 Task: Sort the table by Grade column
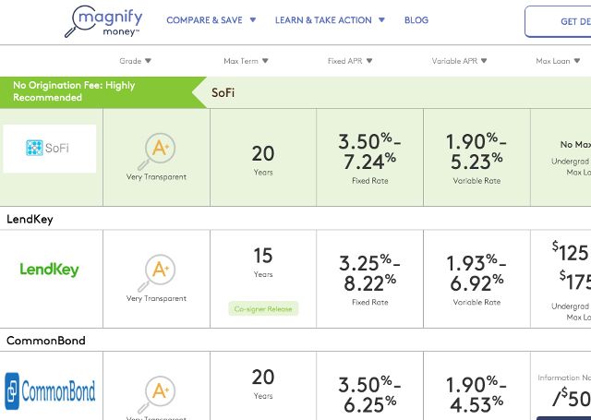(x=136, y=62)
